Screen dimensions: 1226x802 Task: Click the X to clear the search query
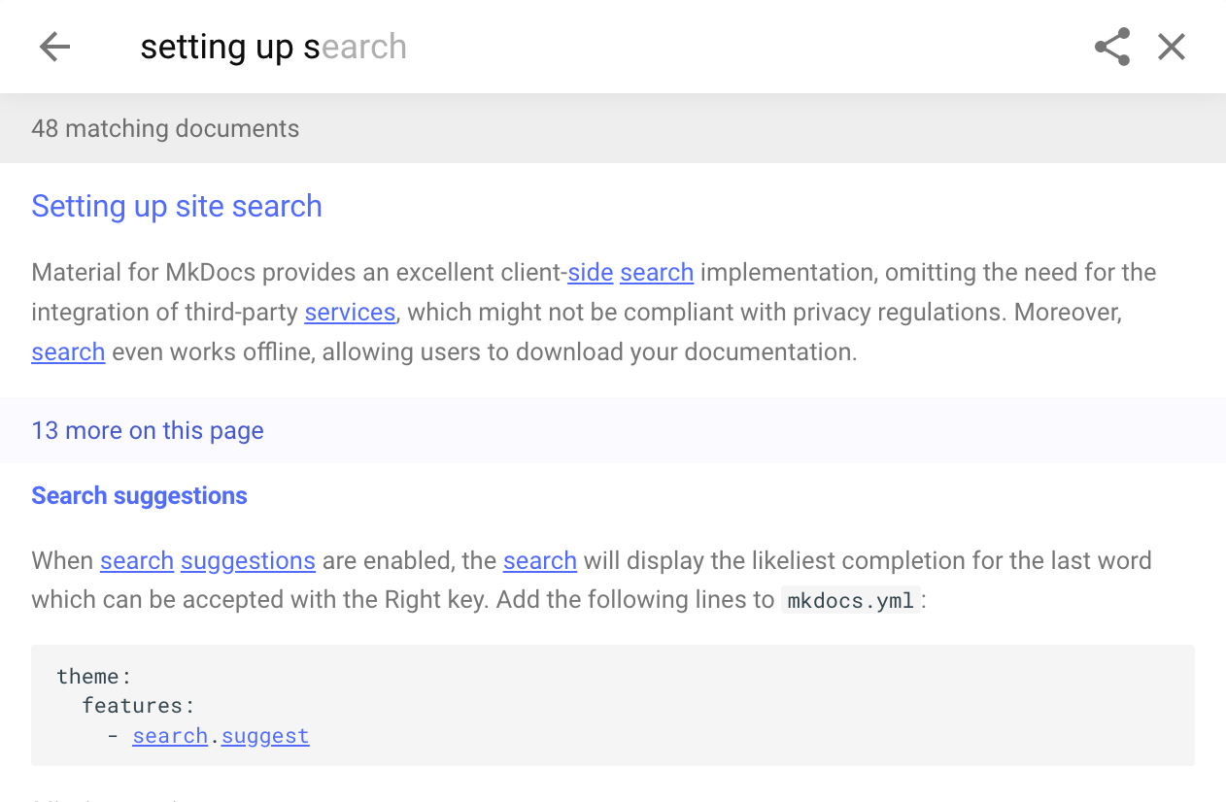coord(1171,46)
